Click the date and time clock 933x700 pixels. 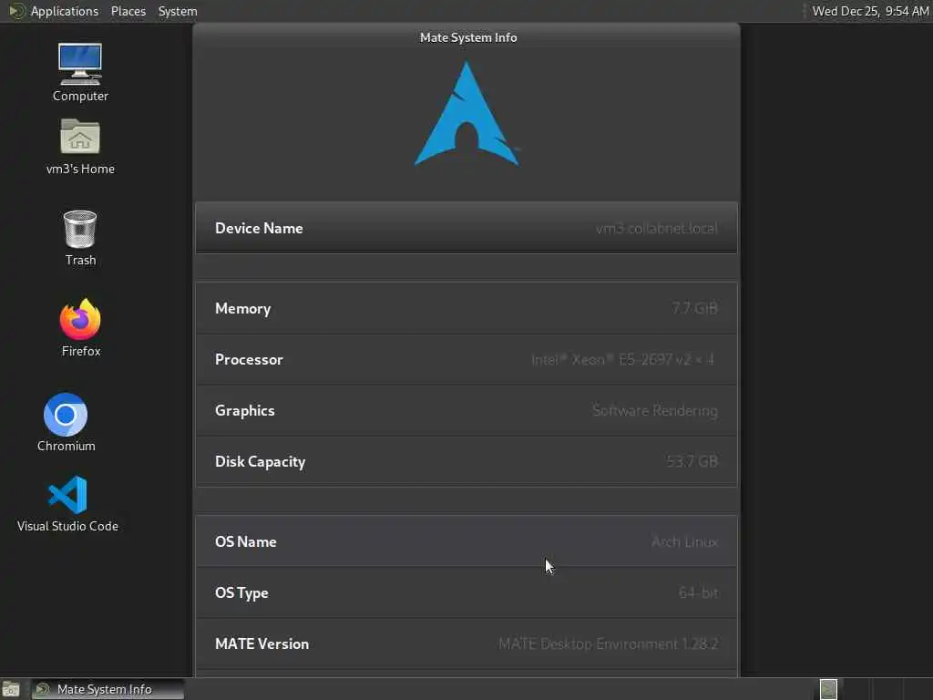[x=870, y=11]
